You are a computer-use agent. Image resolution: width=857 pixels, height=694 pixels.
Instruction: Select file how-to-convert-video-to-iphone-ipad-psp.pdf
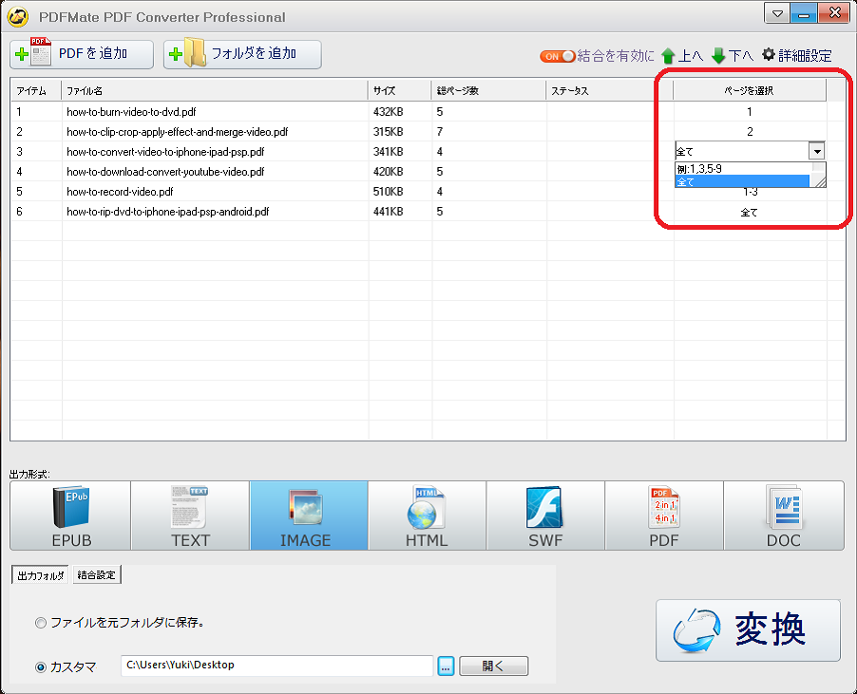(165, 152)
